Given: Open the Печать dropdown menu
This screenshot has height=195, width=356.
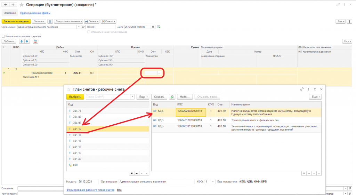Looking at the screenshot, I should tap(92, 21).
